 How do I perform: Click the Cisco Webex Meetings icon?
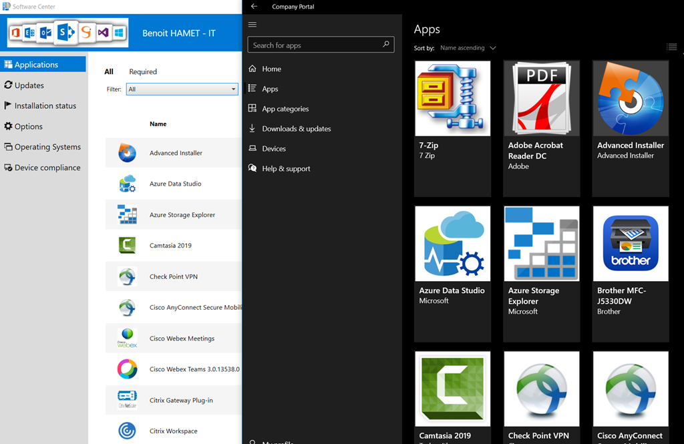[x=127, y=339]
